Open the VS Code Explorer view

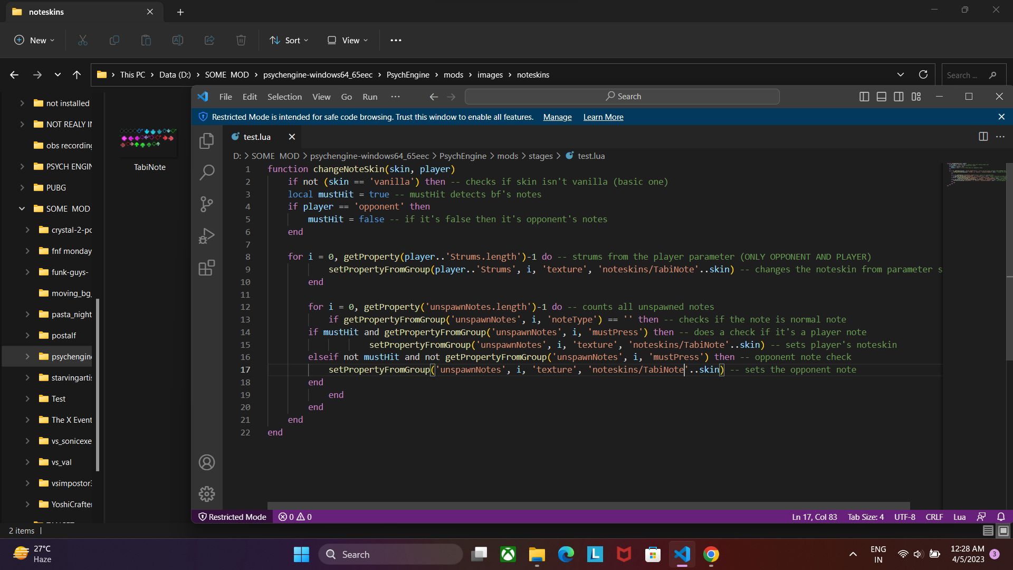pos(207,140)
